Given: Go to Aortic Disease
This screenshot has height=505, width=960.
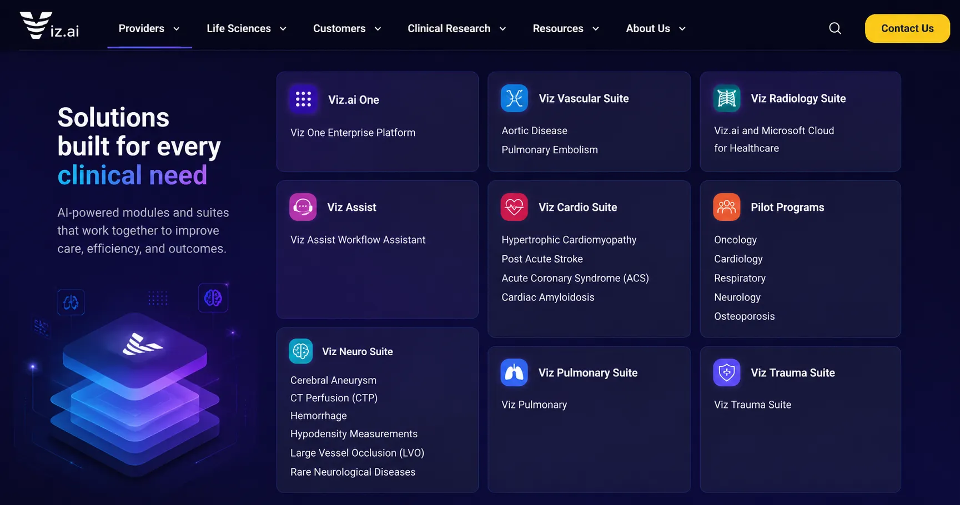Looking at the screenshot, I should pos(534,130).
